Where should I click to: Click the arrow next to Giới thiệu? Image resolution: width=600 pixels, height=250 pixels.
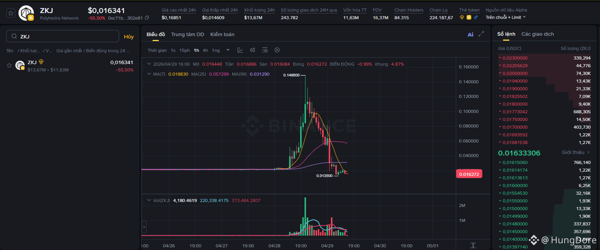pos(588,152)
